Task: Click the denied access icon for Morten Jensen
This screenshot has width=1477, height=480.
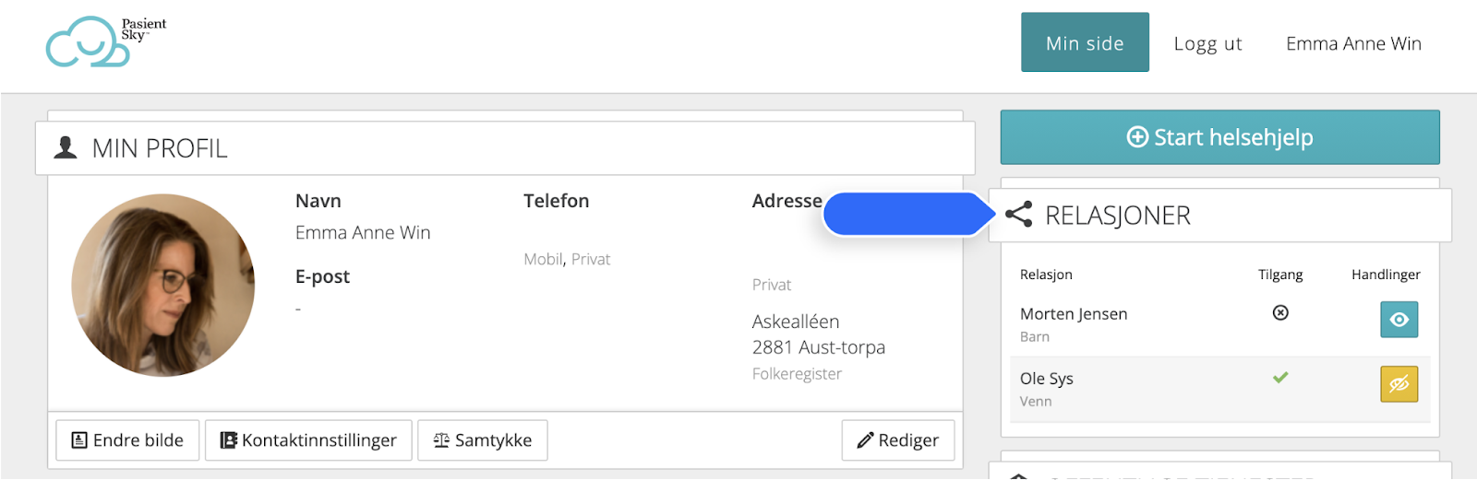Action: click(1280, 313)
